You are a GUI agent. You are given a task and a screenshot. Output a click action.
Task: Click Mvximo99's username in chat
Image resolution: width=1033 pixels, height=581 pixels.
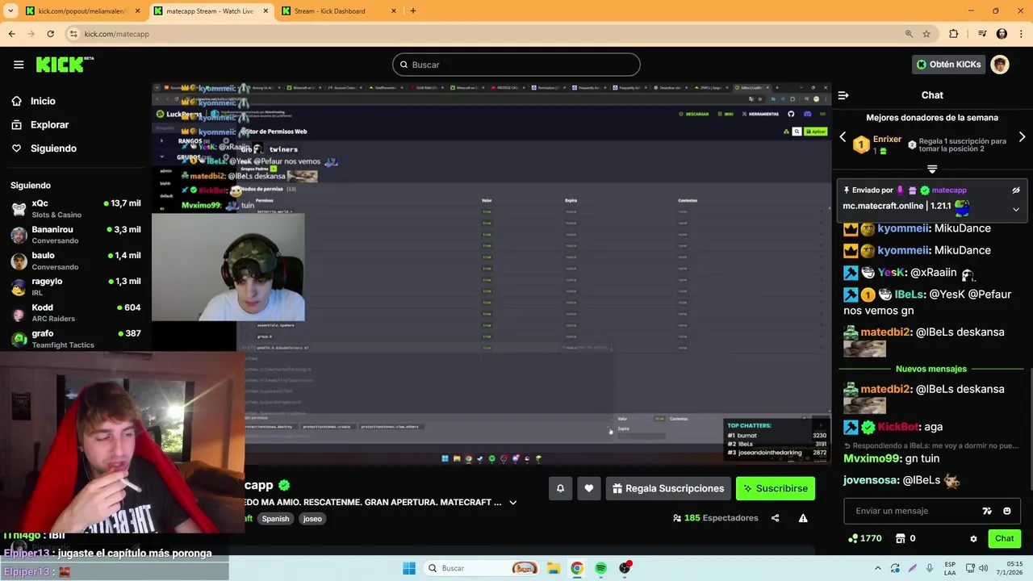coord(872,458)
